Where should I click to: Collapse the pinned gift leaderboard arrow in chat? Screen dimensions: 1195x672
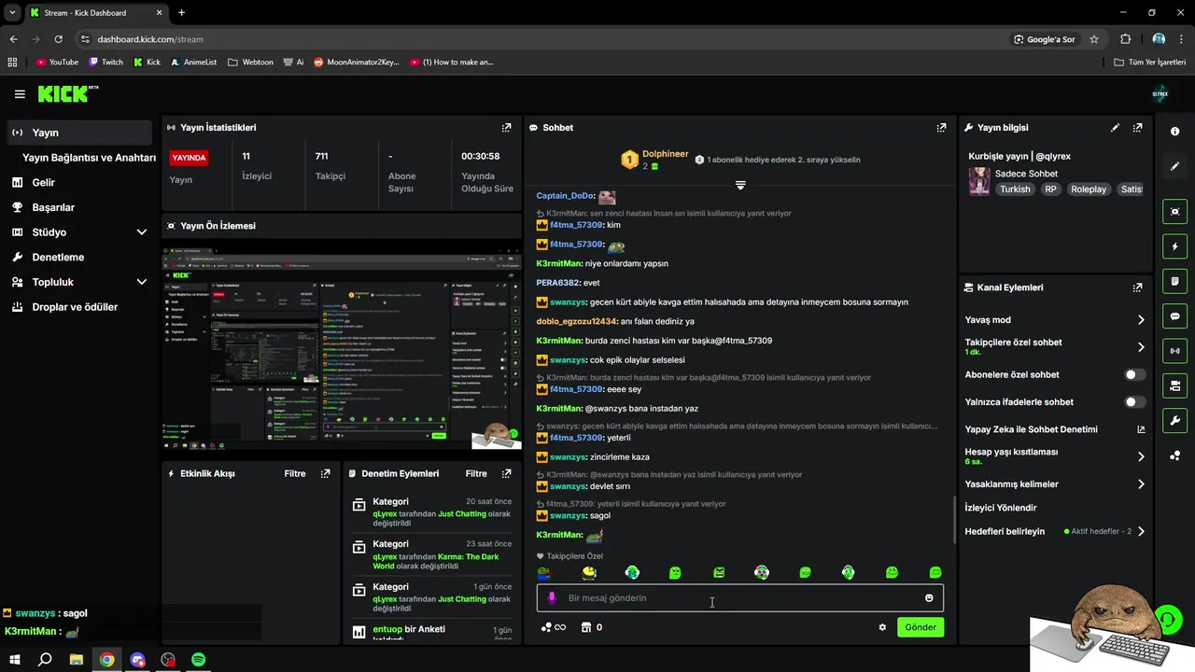click(740, 185)
